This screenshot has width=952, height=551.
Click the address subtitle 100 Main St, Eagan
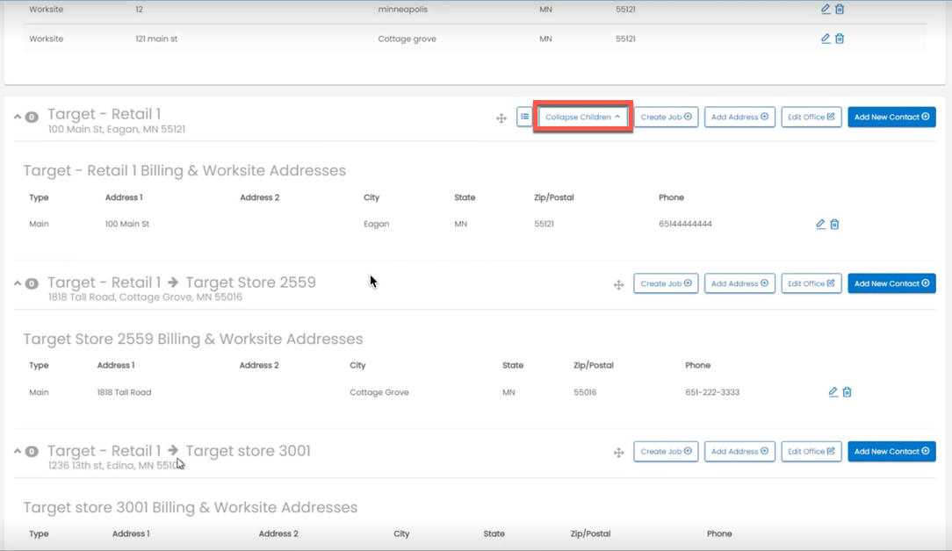(117, 129)
